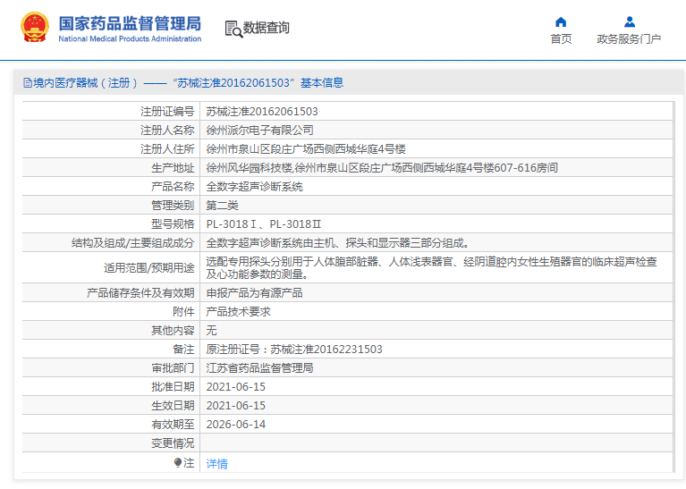
Task: Open 政务服务门户 text label
Action: click(629, 39)
